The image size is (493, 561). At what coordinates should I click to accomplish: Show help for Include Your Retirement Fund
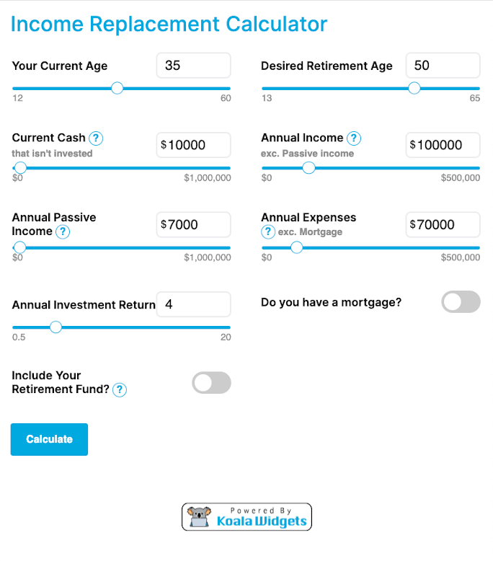click(120, 389)
